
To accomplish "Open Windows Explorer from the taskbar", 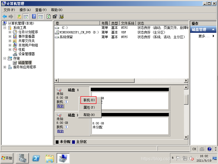I will click(50, 158).
